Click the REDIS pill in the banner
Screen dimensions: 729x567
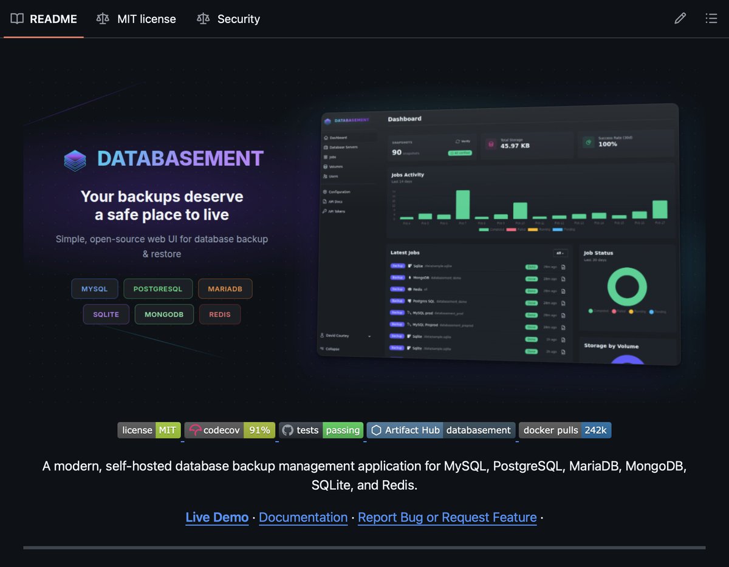pos(220,314)
